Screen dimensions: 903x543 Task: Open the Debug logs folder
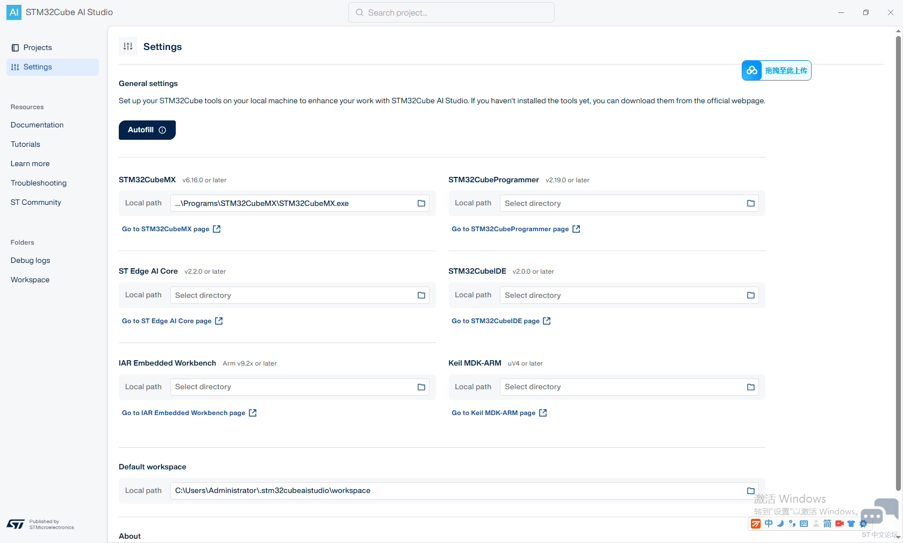(x=31, y=260)
